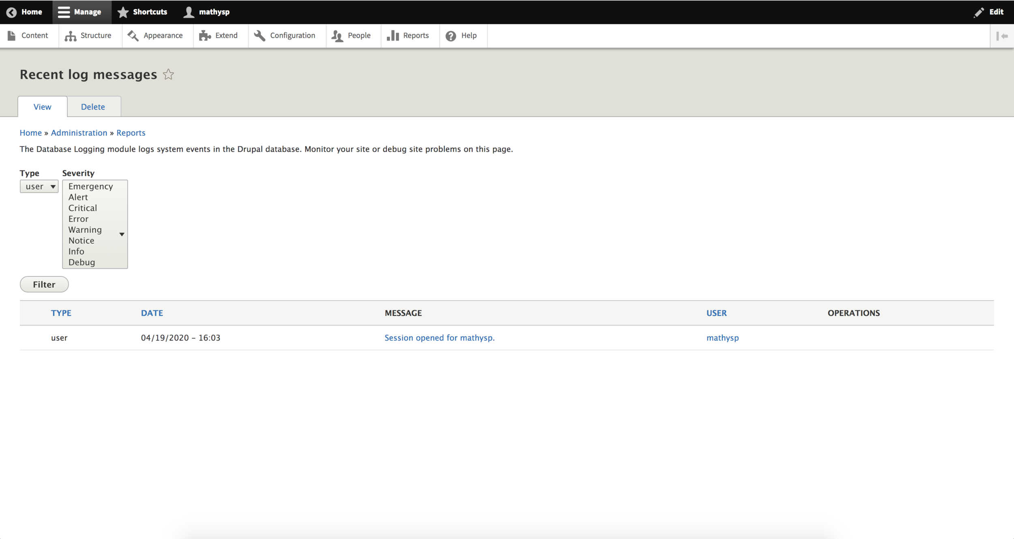Image resolution: width=1014 pixels, height=539 pixels.
Task: Select Warning in the Severity list
Action: point(85,230)
